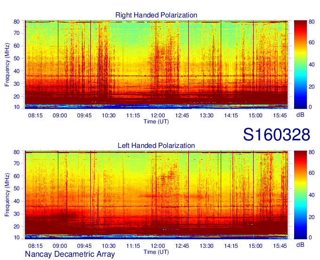Viewport: 320px width, 260px height.
Task: Click the 12:00 tick under the top plot
Action: (x=158, y=115)
